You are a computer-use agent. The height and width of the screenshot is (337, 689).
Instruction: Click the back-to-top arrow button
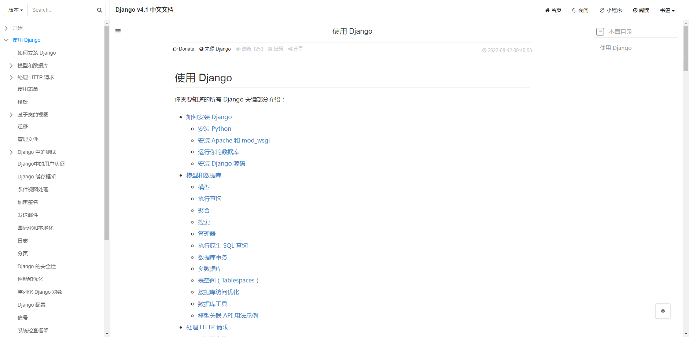pyautogui.click(x=663, y=311)
